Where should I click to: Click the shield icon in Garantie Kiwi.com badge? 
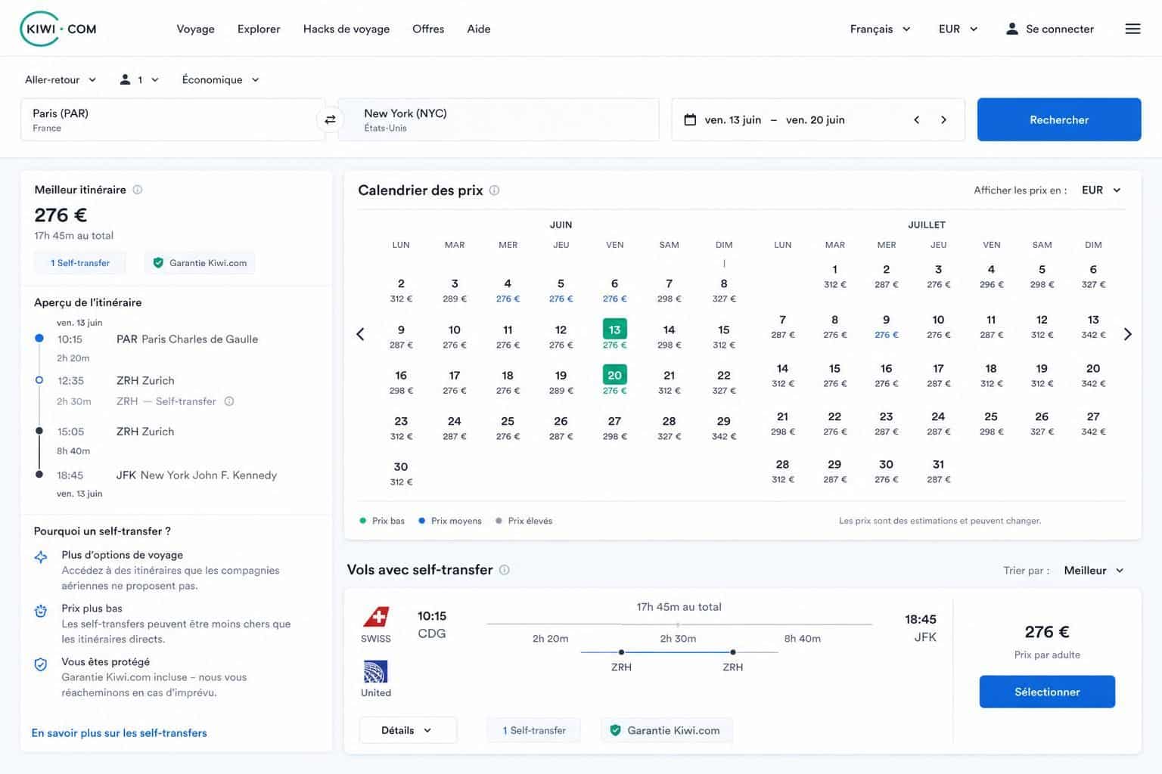pyautogui.click(x=158, y=263)
